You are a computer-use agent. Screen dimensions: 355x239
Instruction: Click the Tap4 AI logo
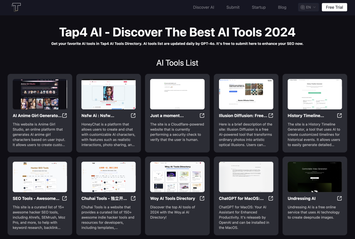pos(16,7)
